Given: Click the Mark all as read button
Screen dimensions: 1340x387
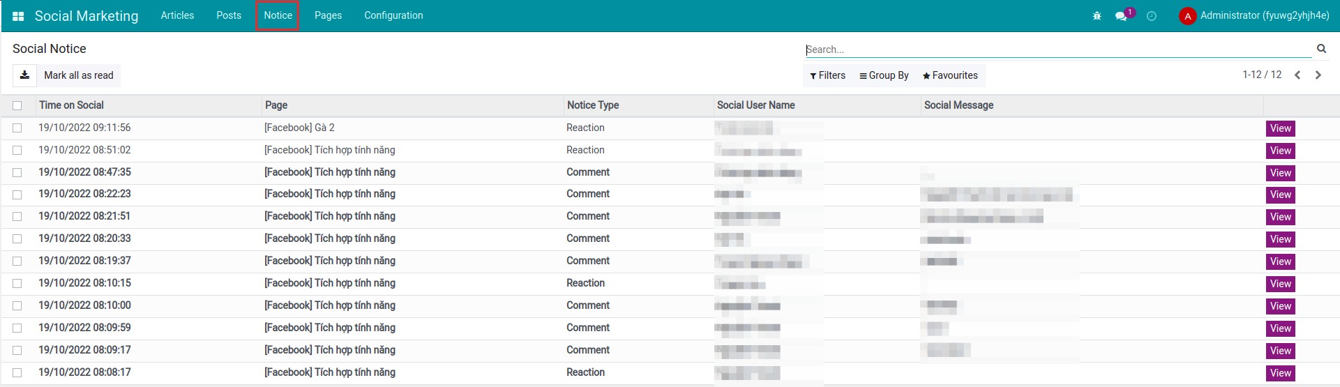Looking at the screenshot, I should (78, 75).
